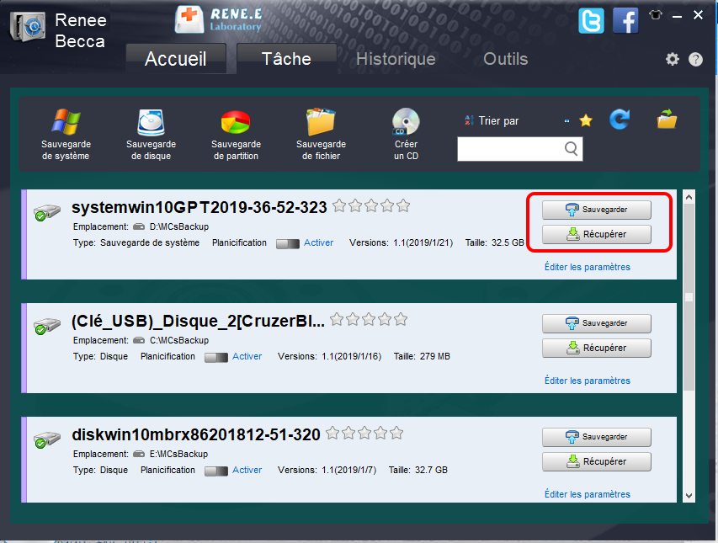The height and width of the screenshot is (543, 718).
Task: Toggle Planification switch for systemwin10GPT task
Action: pos(288,243)
